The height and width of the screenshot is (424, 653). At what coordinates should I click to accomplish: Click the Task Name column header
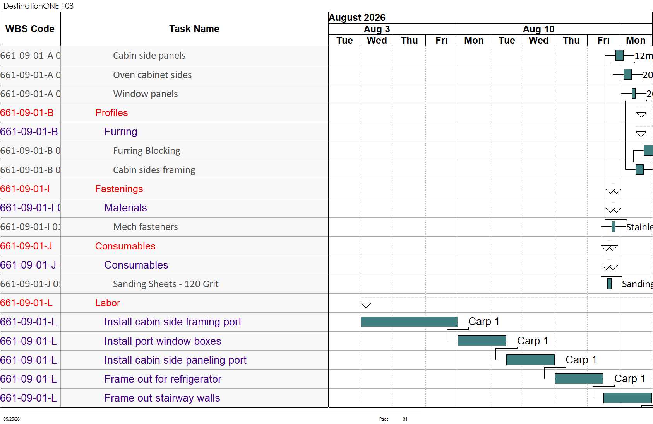[x=194, y=29]
